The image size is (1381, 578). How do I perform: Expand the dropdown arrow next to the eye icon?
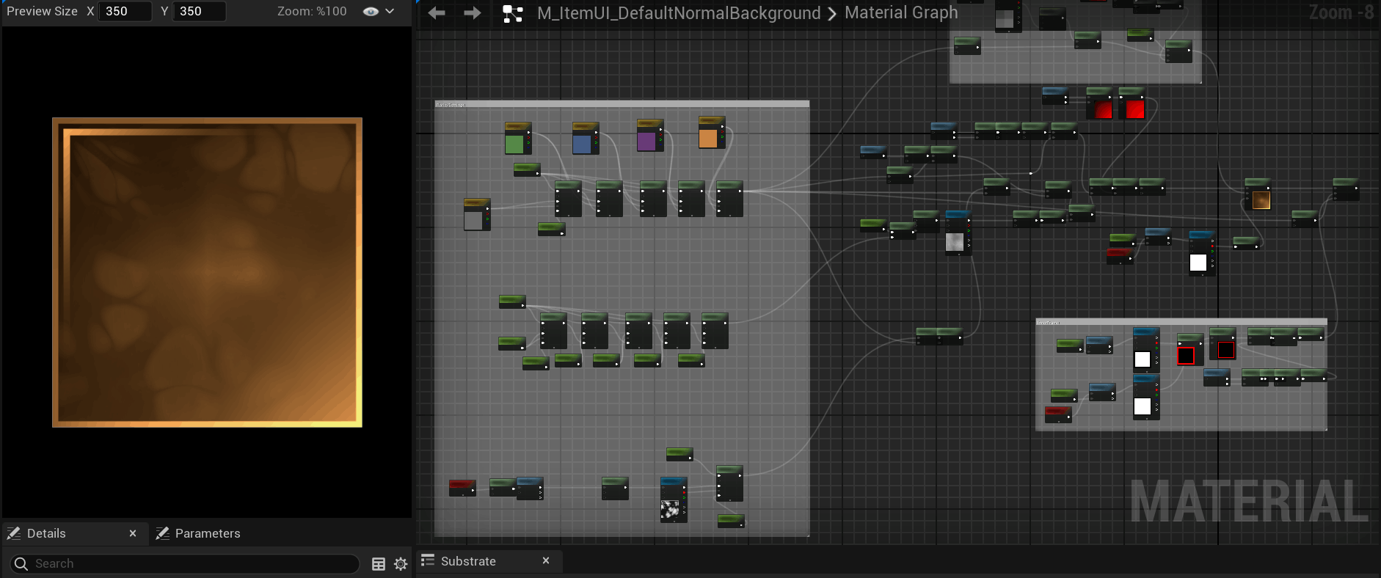click(x=390, y=12)
